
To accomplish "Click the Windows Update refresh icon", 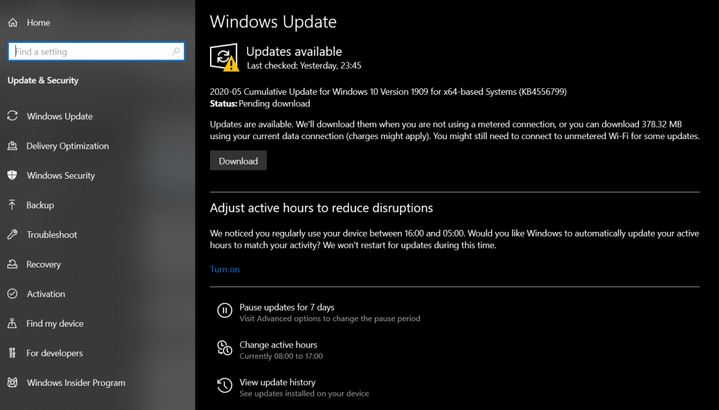I will coord(12,116).
